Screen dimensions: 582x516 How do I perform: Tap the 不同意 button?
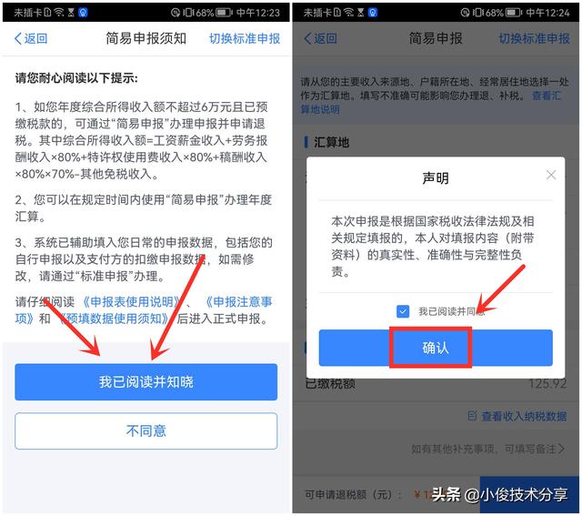tap(145, 431)
